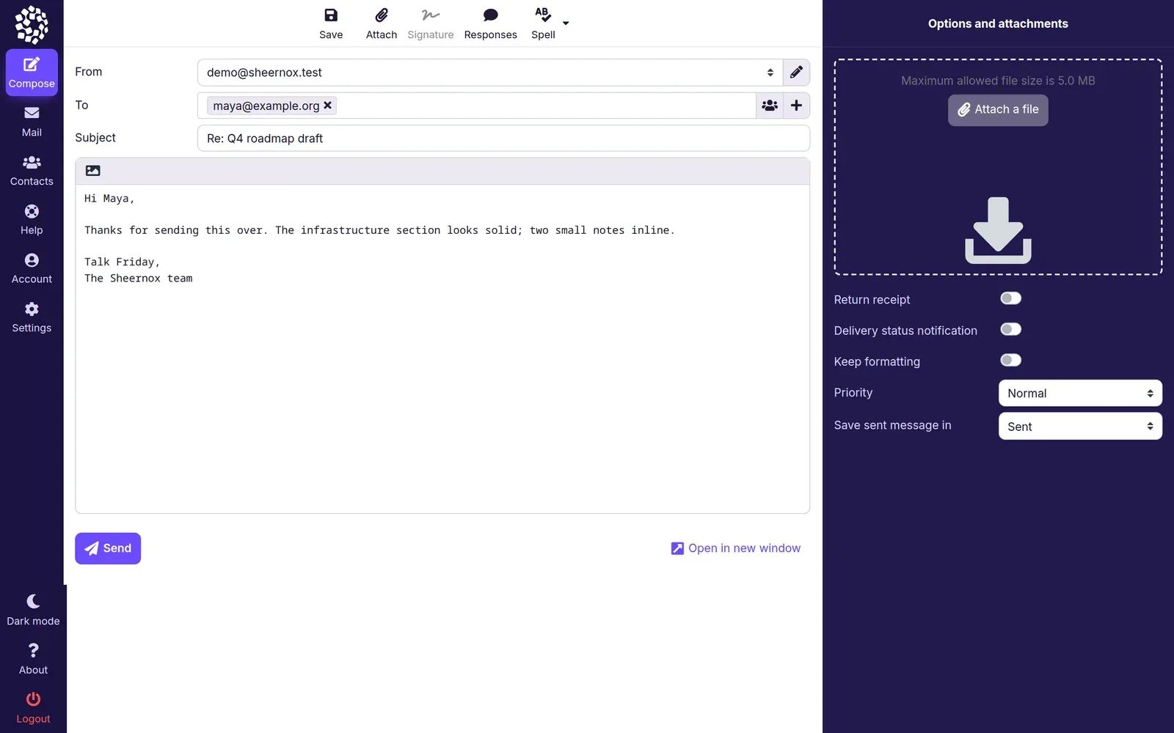Open the Priority dropdown
The width and height of the screenshot is (1174, 733).
point(1080,393)
